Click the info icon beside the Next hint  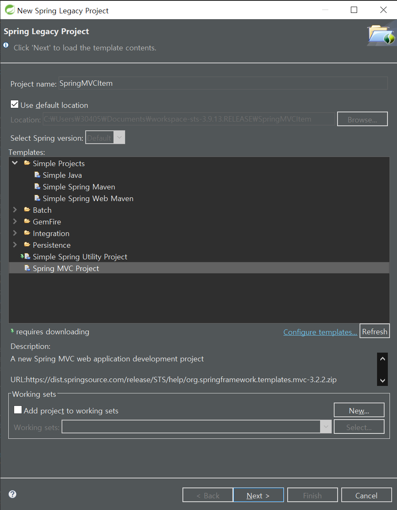[6, 45]
